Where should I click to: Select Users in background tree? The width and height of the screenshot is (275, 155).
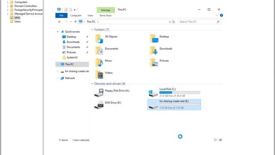tap(18, 22)
